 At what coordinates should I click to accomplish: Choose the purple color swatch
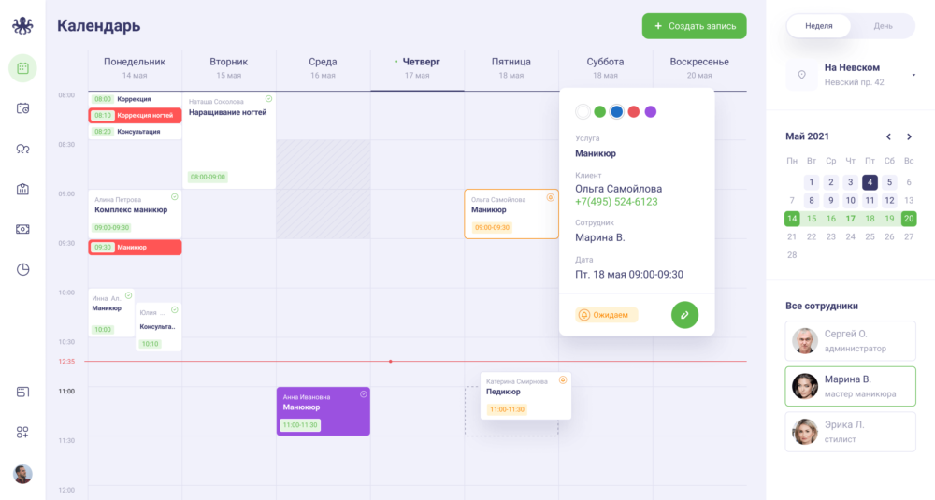(651, 111)
